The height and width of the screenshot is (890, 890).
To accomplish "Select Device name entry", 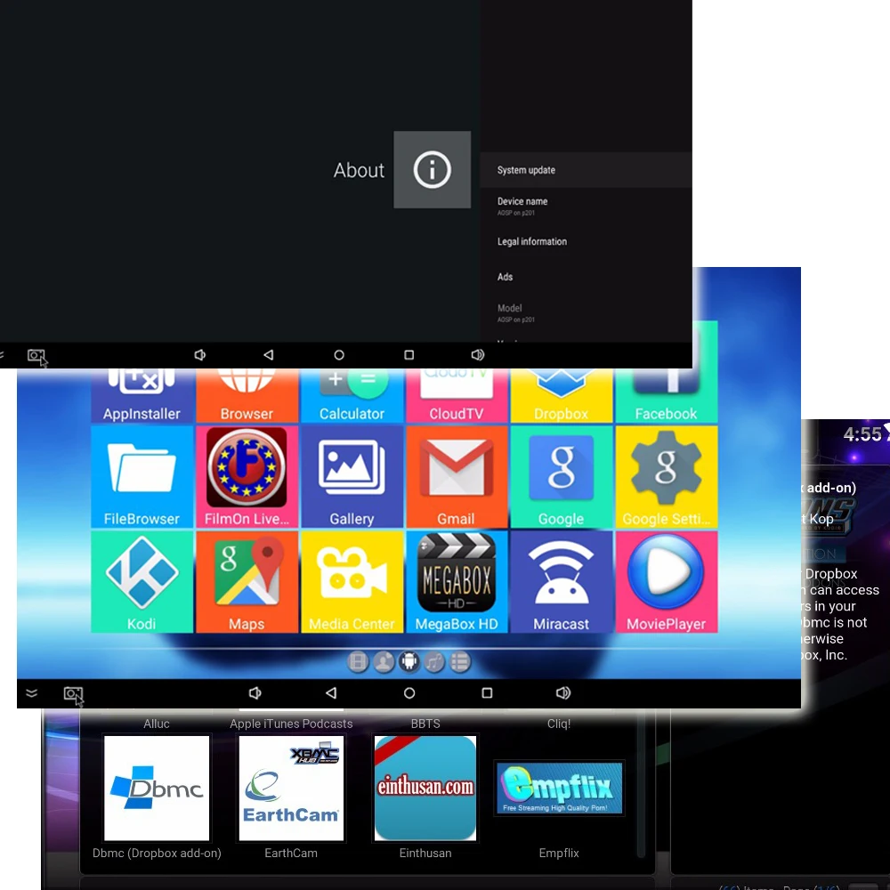I will 586,206.
